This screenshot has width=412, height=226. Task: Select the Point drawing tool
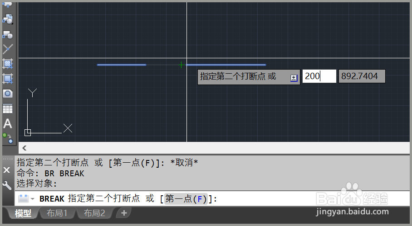click(8, 49)
